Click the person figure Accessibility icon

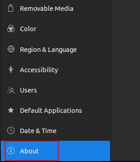point(11,69)
